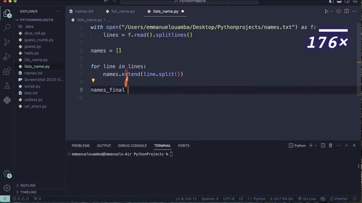The height and width of the screenshot is (203, 362).
Task: Select Python 3.10.7 interpreter in status bar
Action: 281,198
